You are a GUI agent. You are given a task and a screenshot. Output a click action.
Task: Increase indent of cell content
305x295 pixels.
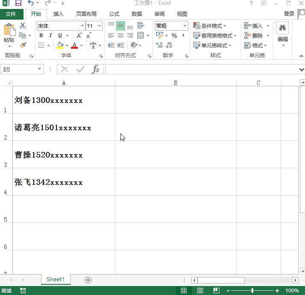(x=121, y=45)
